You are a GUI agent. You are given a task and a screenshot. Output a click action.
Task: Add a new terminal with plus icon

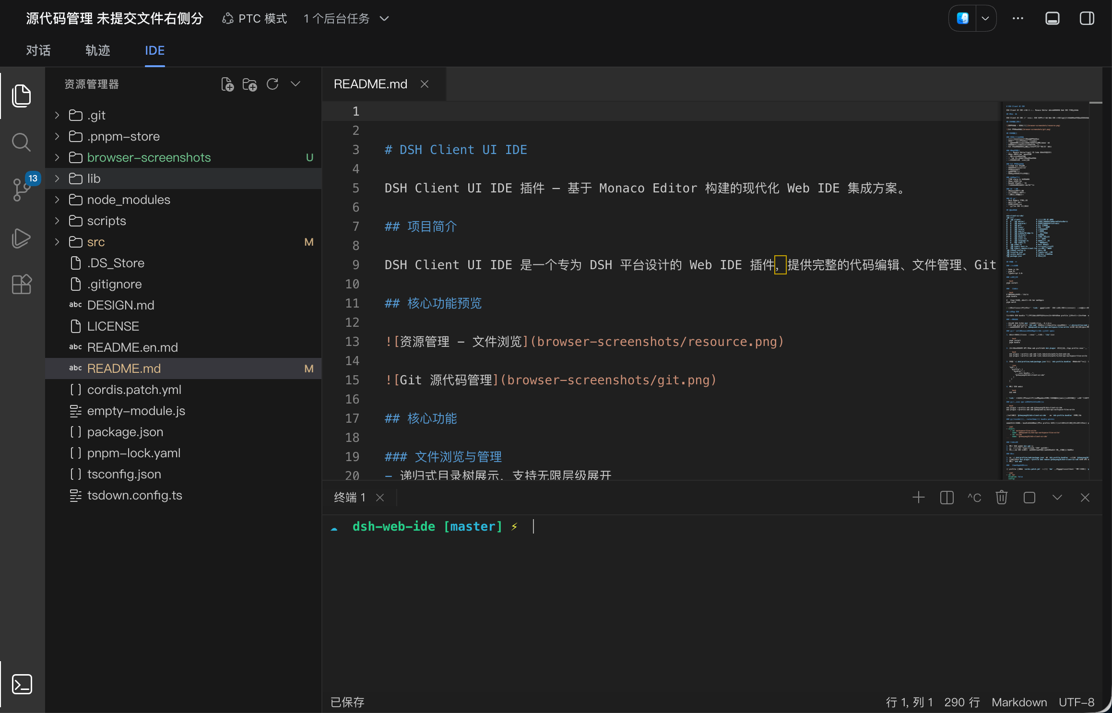click(x=918, y=498)
